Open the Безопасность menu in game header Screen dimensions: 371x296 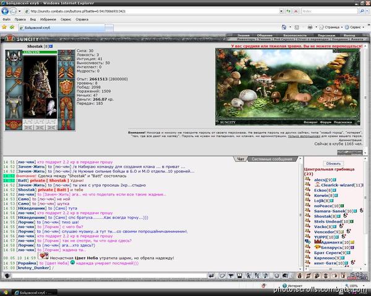coord(295,35)
